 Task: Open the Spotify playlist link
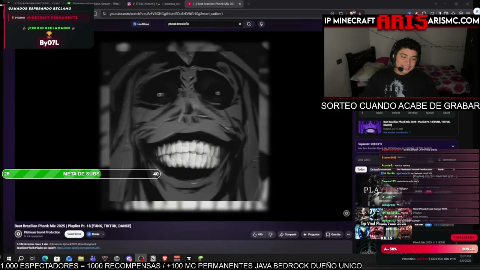[78, 248]
